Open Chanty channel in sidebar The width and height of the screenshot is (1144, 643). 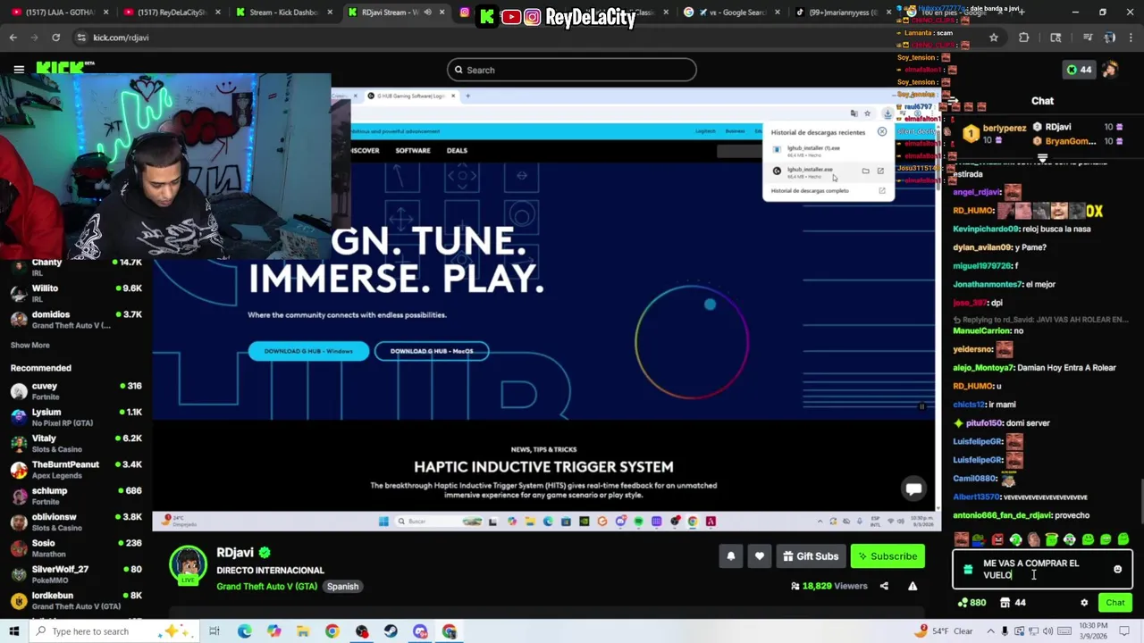76,267
